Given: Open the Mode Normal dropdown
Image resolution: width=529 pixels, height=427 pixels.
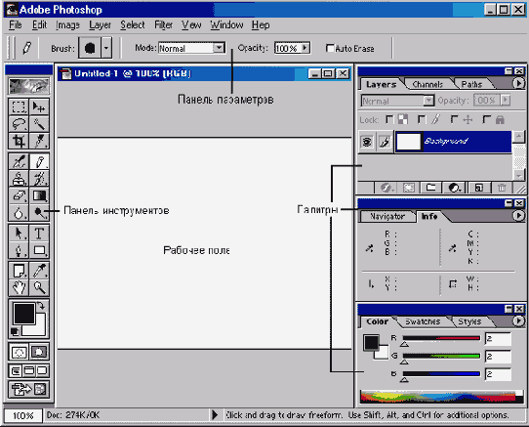Looking at the screenshot, I should [x=191, y=48].
